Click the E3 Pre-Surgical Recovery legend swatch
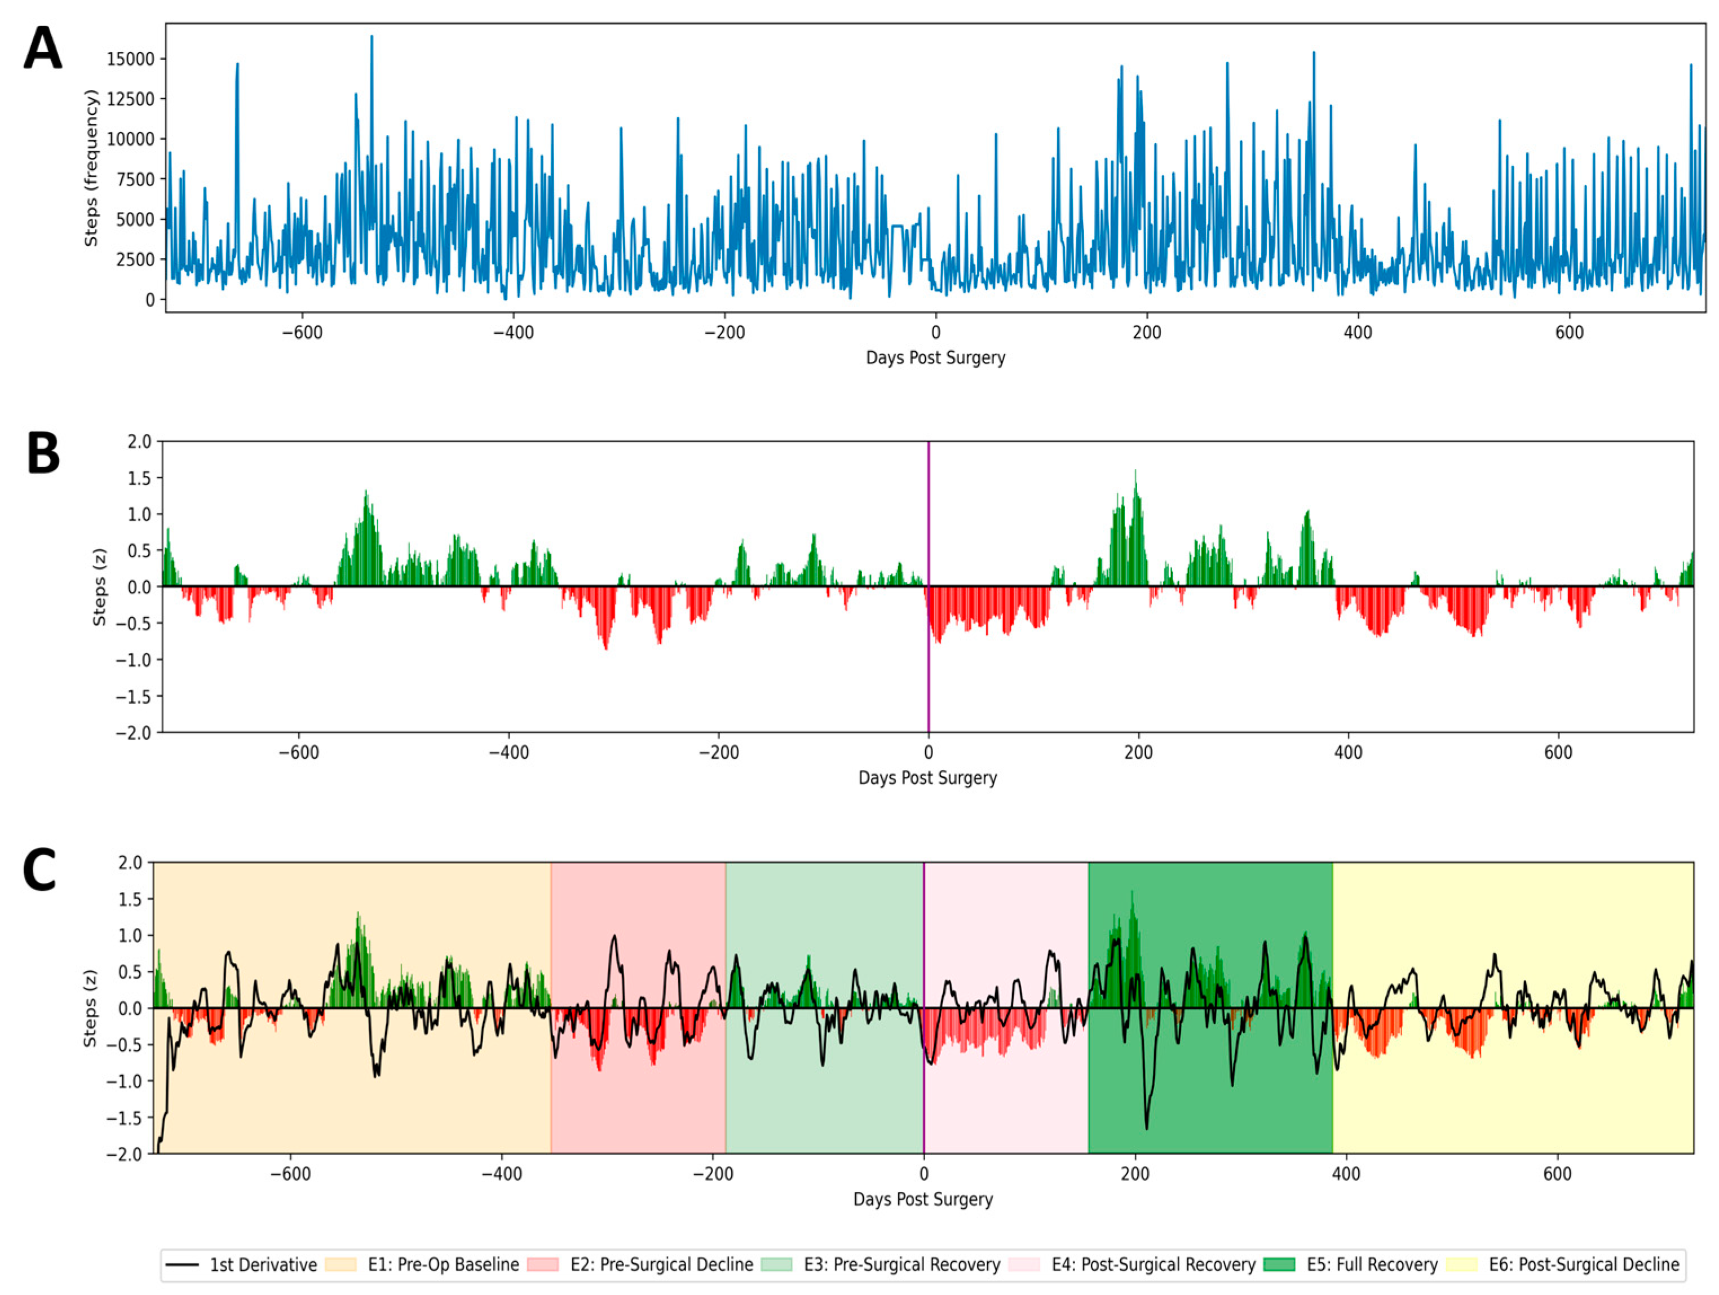 click(776, 1265)
